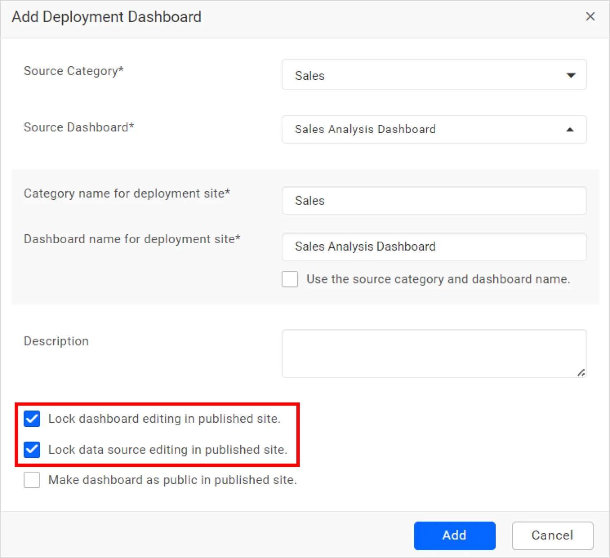Click the Source Dashboard* label
The image size is (610, 558).
tap(79, 127)
